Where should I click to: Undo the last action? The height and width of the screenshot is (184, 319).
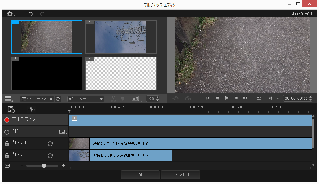point(30,14)
